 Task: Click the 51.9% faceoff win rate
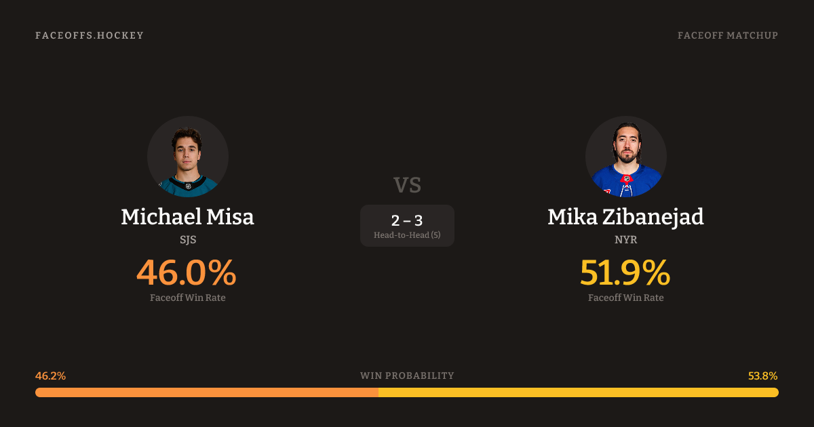point(625,272)
